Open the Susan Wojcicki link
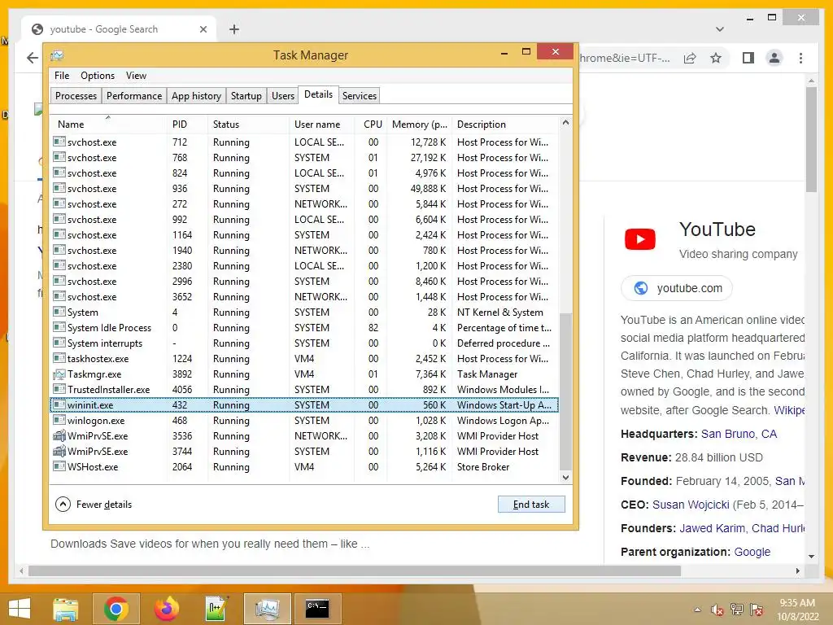This screenshot has height=625, width=833. [x=691, y=505]
